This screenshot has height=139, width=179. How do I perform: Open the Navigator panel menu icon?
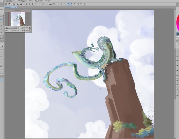[6, 11]
